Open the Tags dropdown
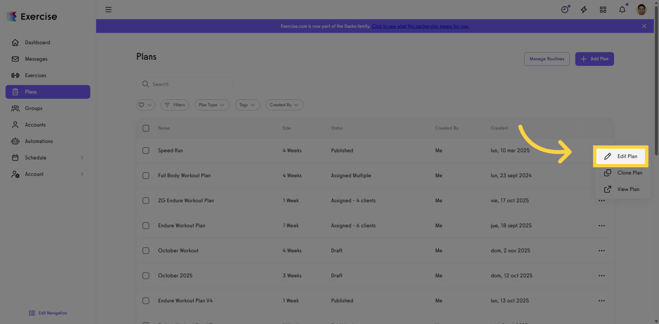 coord(247,105)
